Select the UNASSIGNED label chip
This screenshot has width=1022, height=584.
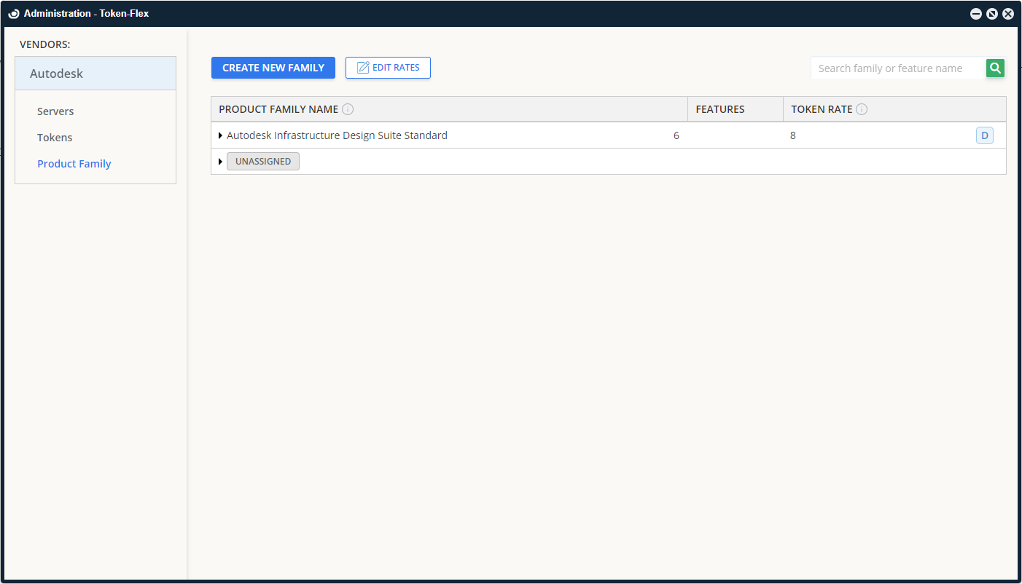[262, 161]
